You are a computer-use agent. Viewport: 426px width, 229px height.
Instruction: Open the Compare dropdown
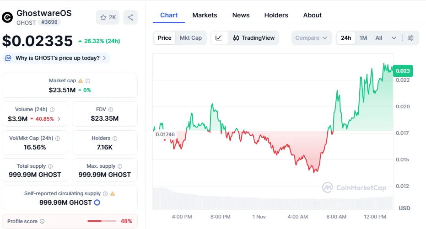point(311,38)
